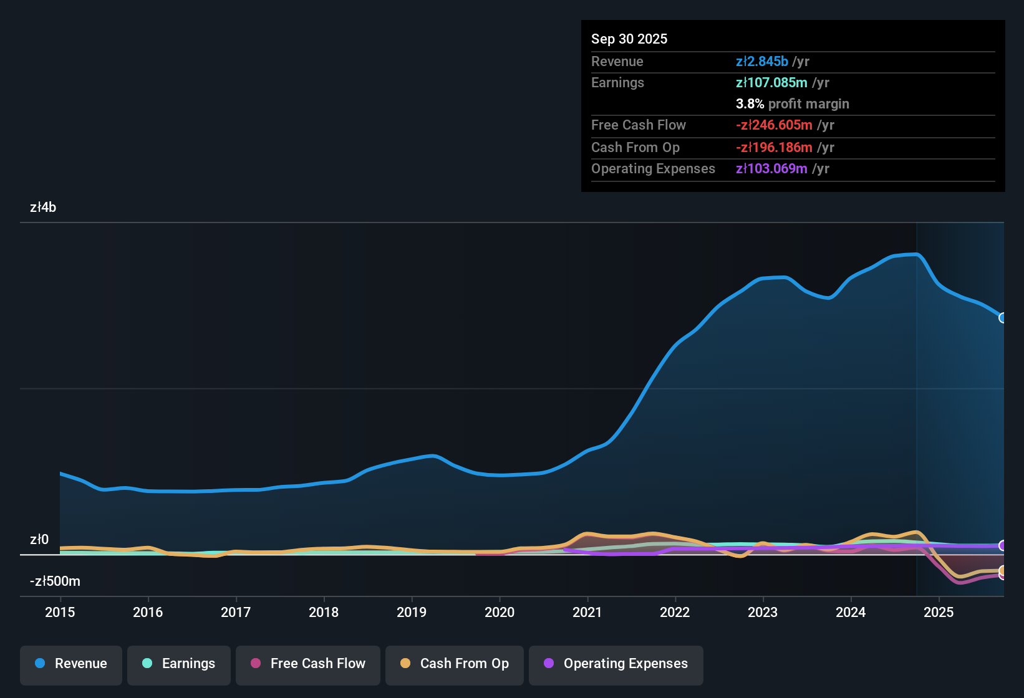
Task: Select the Revenue endpoint marker on the chart
Action: pos(1003,318)
